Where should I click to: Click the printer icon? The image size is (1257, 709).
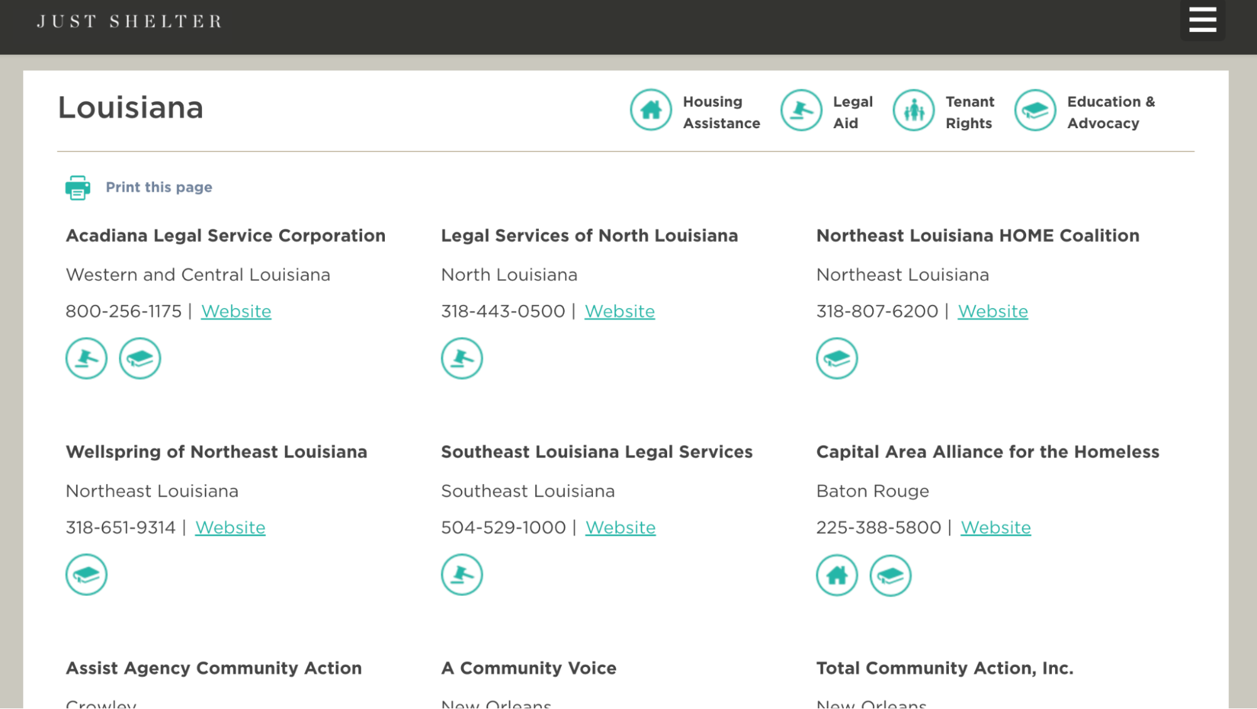click(x=77, y=187)
